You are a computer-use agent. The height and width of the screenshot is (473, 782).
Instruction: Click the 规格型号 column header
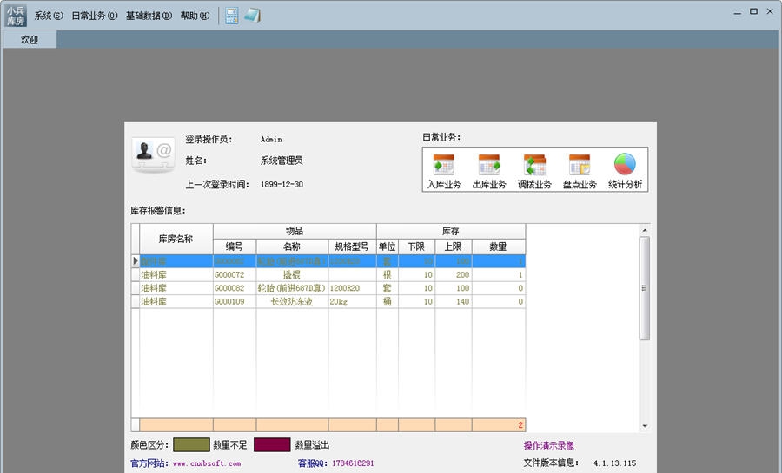click(x=352, y=246)
